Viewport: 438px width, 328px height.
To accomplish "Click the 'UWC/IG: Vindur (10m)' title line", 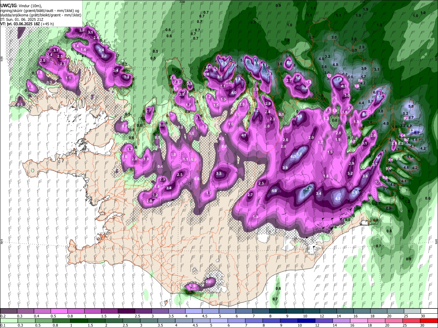I will [22, 6].
